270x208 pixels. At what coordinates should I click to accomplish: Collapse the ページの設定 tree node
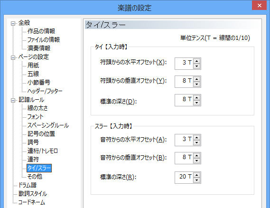(x=13, y=57)
